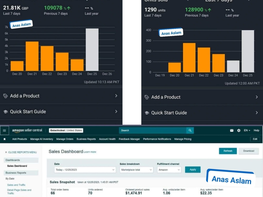This screenshot has width=263, height=197.
Task: Expand right panel Add a Product chevron
Action: click(257, 97)
